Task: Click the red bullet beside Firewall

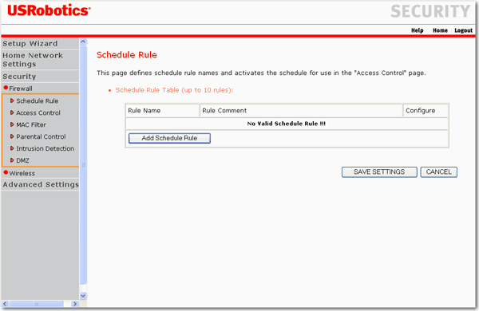Action: point(6,88)
